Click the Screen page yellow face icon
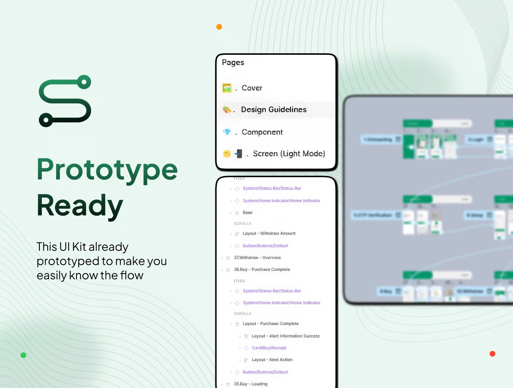The height and width of the screenshot is (388, 513). [x=227, y=154]
